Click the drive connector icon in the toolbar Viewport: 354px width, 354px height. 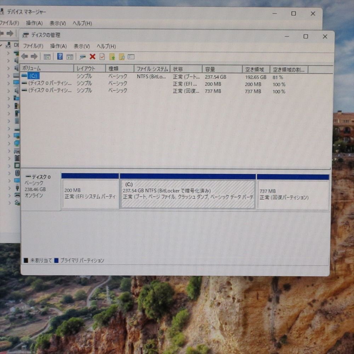[x=82, y=57]
